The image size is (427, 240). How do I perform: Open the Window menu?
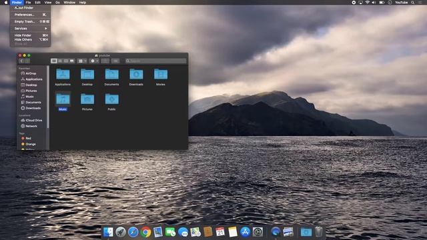69,3
